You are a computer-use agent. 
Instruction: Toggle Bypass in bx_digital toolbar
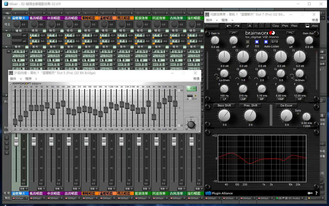[212, 26]
